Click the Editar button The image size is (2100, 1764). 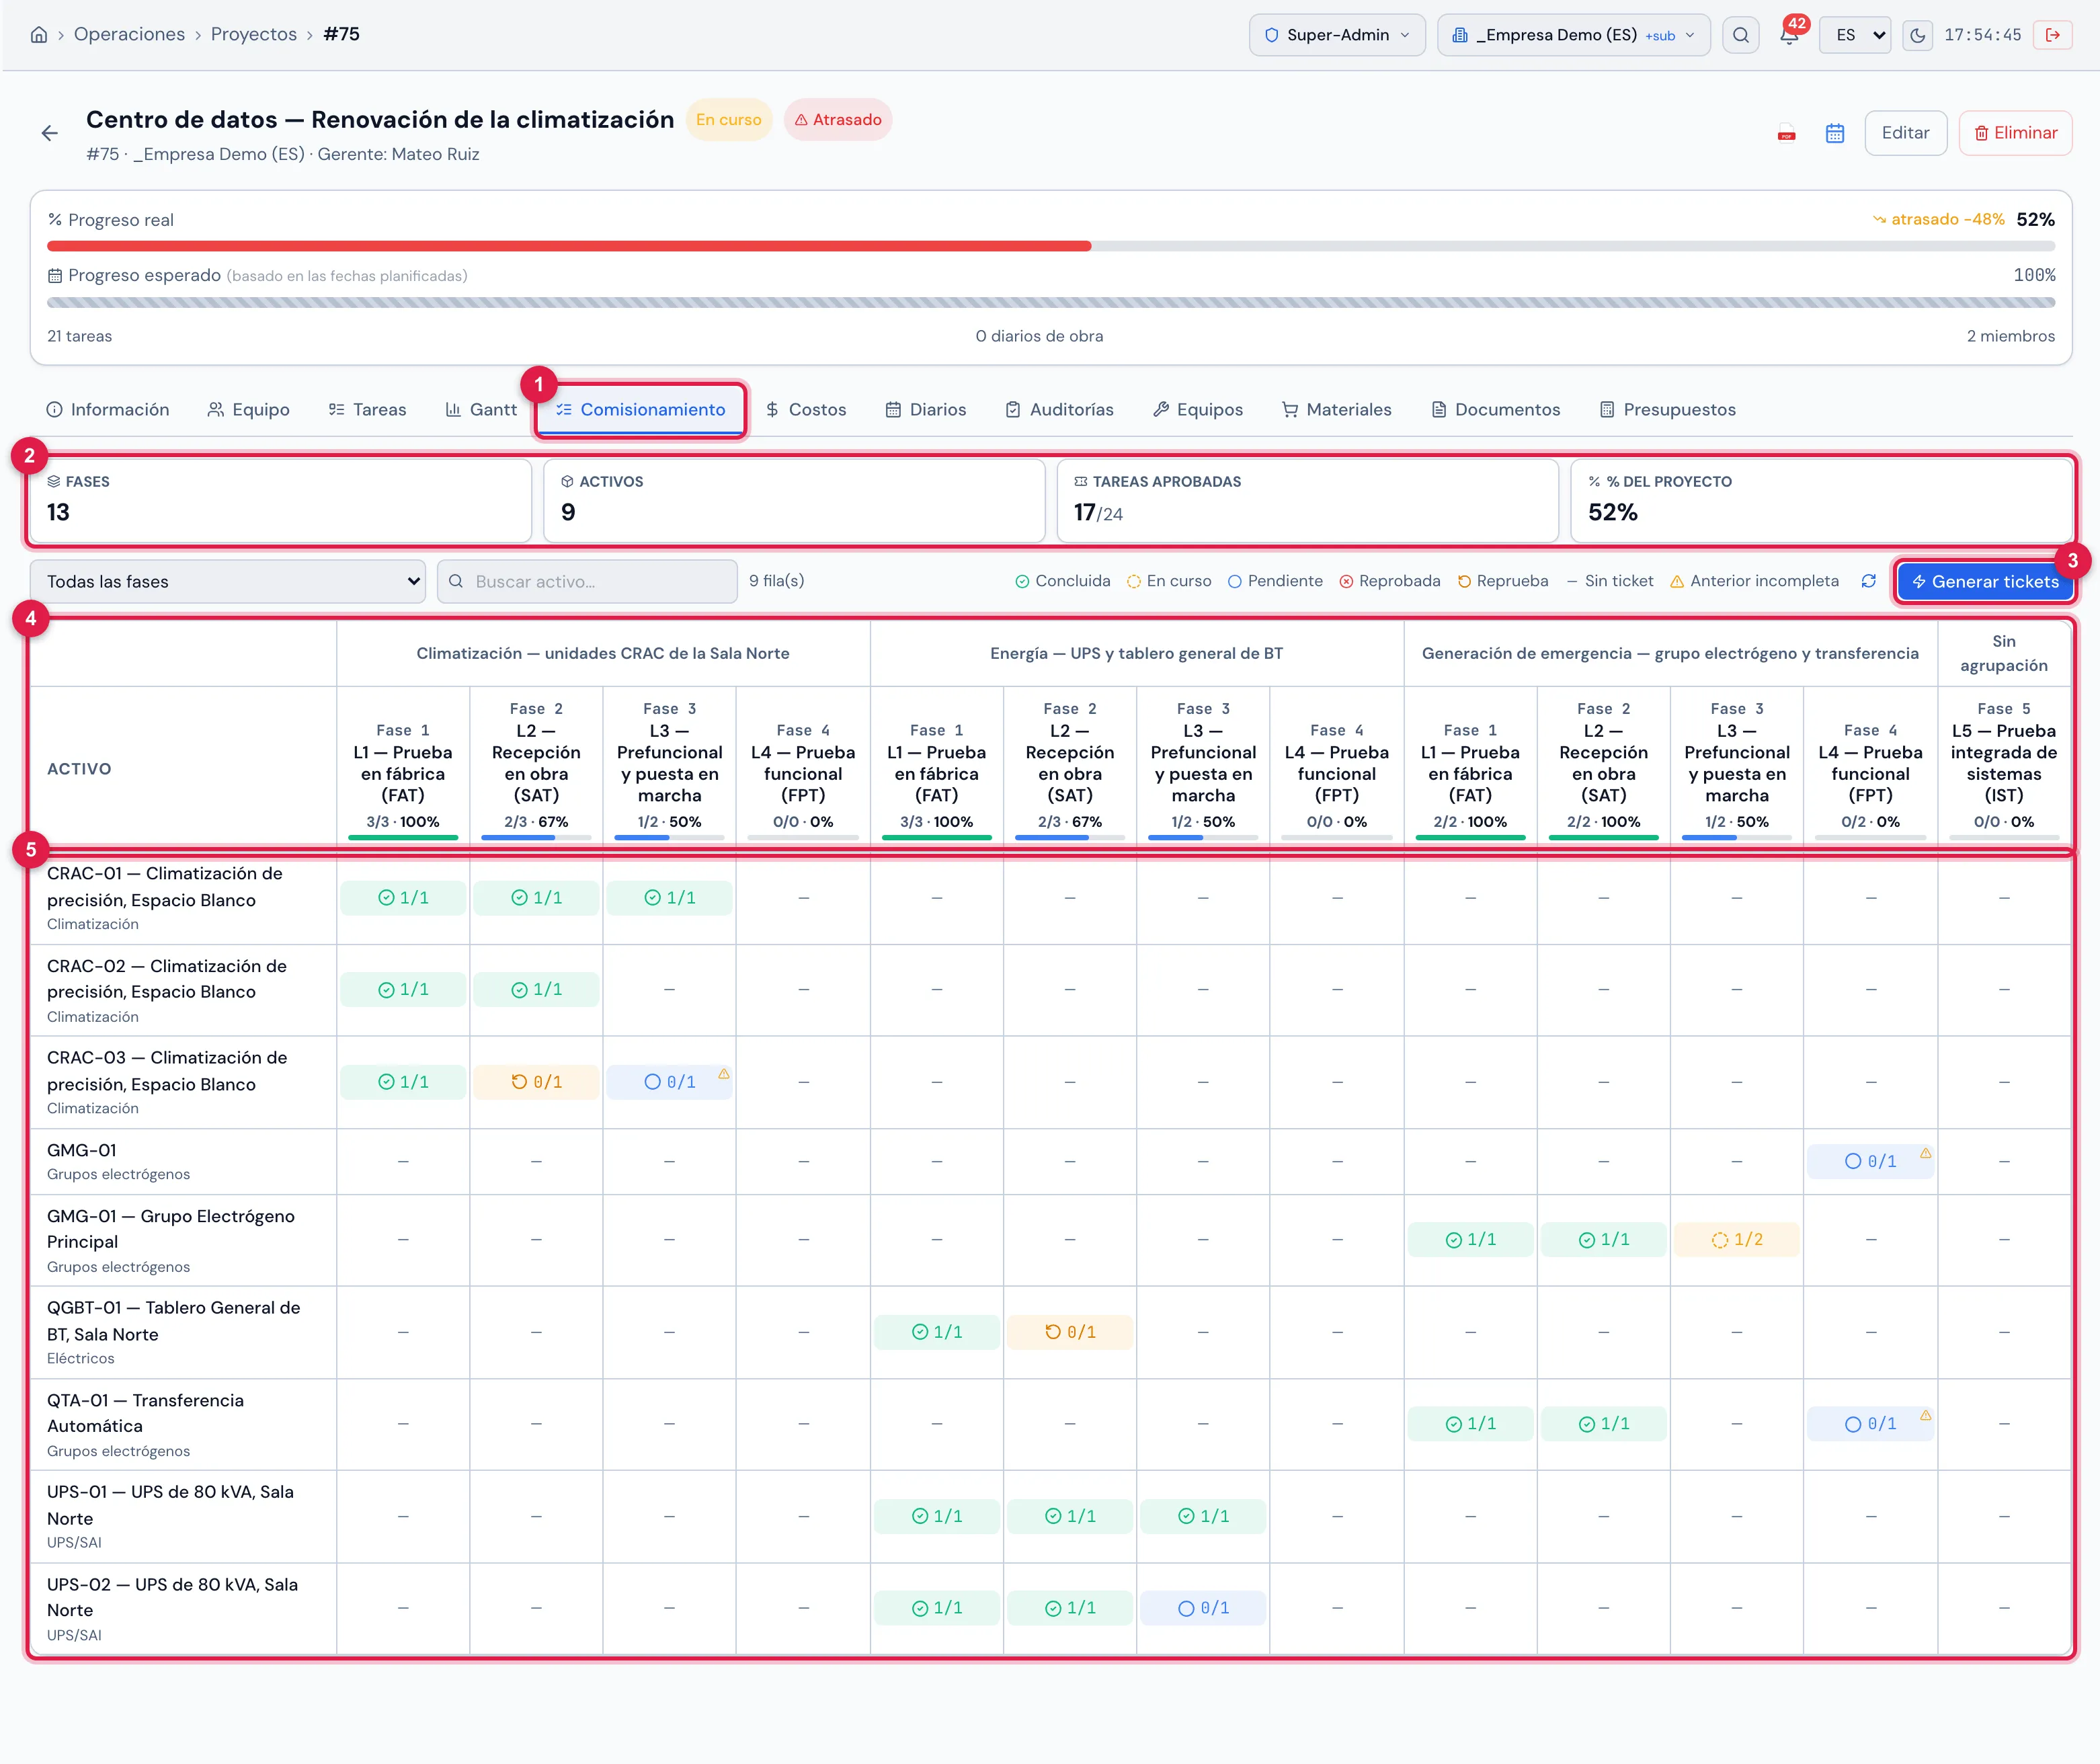[1905, 133]
